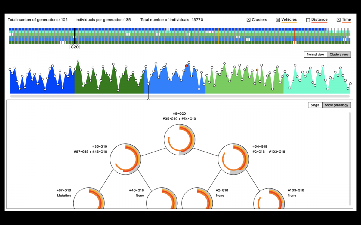
Task: Select the #54•G19 parent node glyph
Action: 233,159
